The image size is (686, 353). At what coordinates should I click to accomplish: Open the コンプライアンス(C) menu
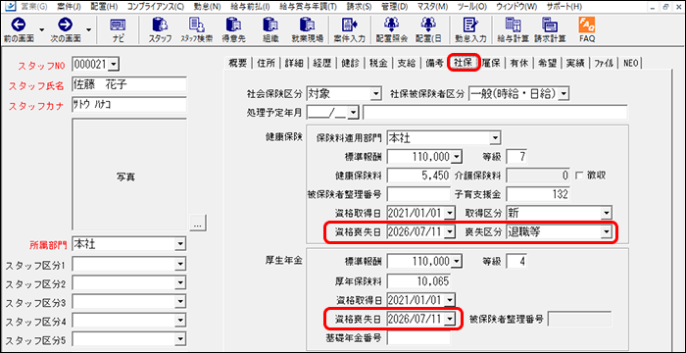156,7
